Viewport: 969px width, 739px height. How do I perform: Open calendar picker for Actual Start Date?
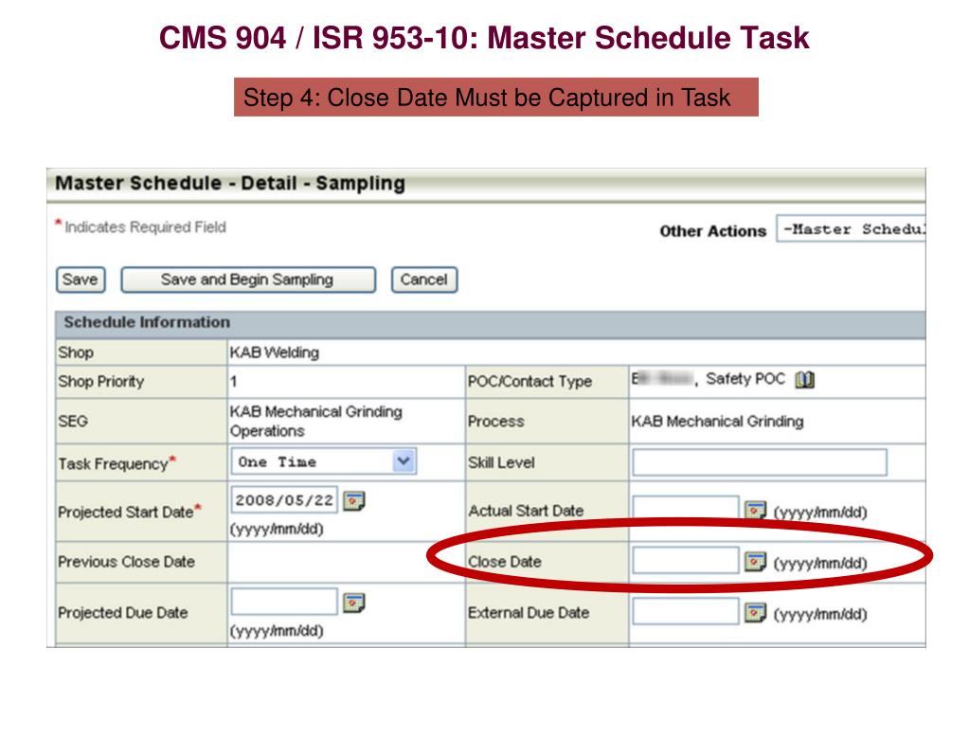click(755, 511)
